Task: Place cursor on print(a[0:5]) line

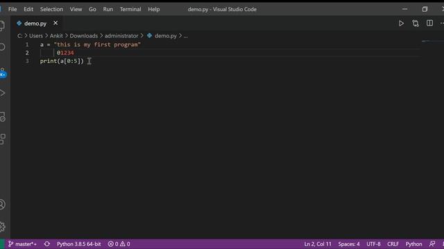Action: (62, 61)
